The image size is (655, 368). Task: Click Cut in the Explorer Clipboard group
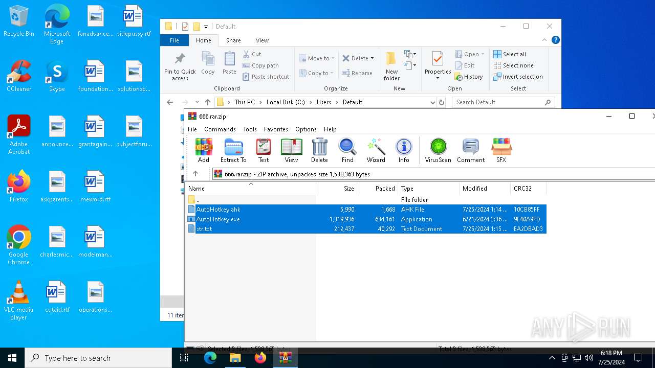pyautogui.click(x=252, y=54)
